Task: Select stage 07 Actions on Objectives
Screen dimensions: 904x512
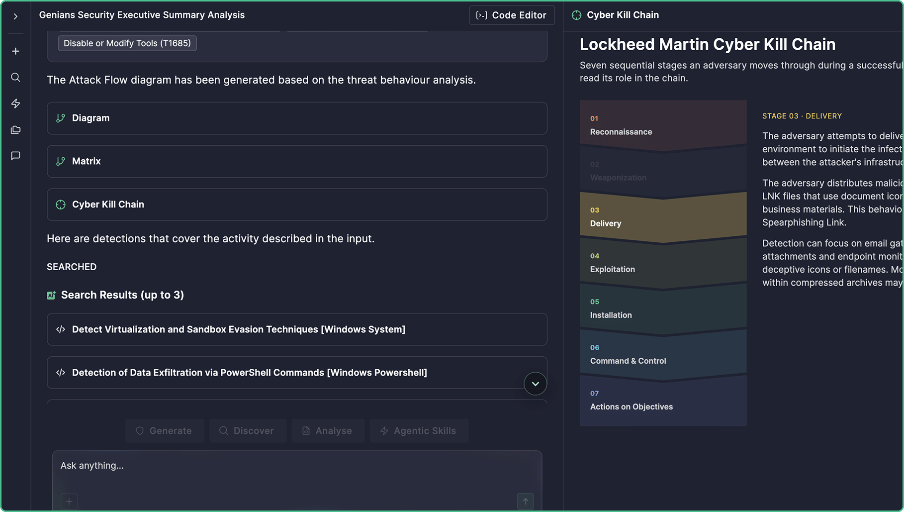Action: tap(663, 401)
